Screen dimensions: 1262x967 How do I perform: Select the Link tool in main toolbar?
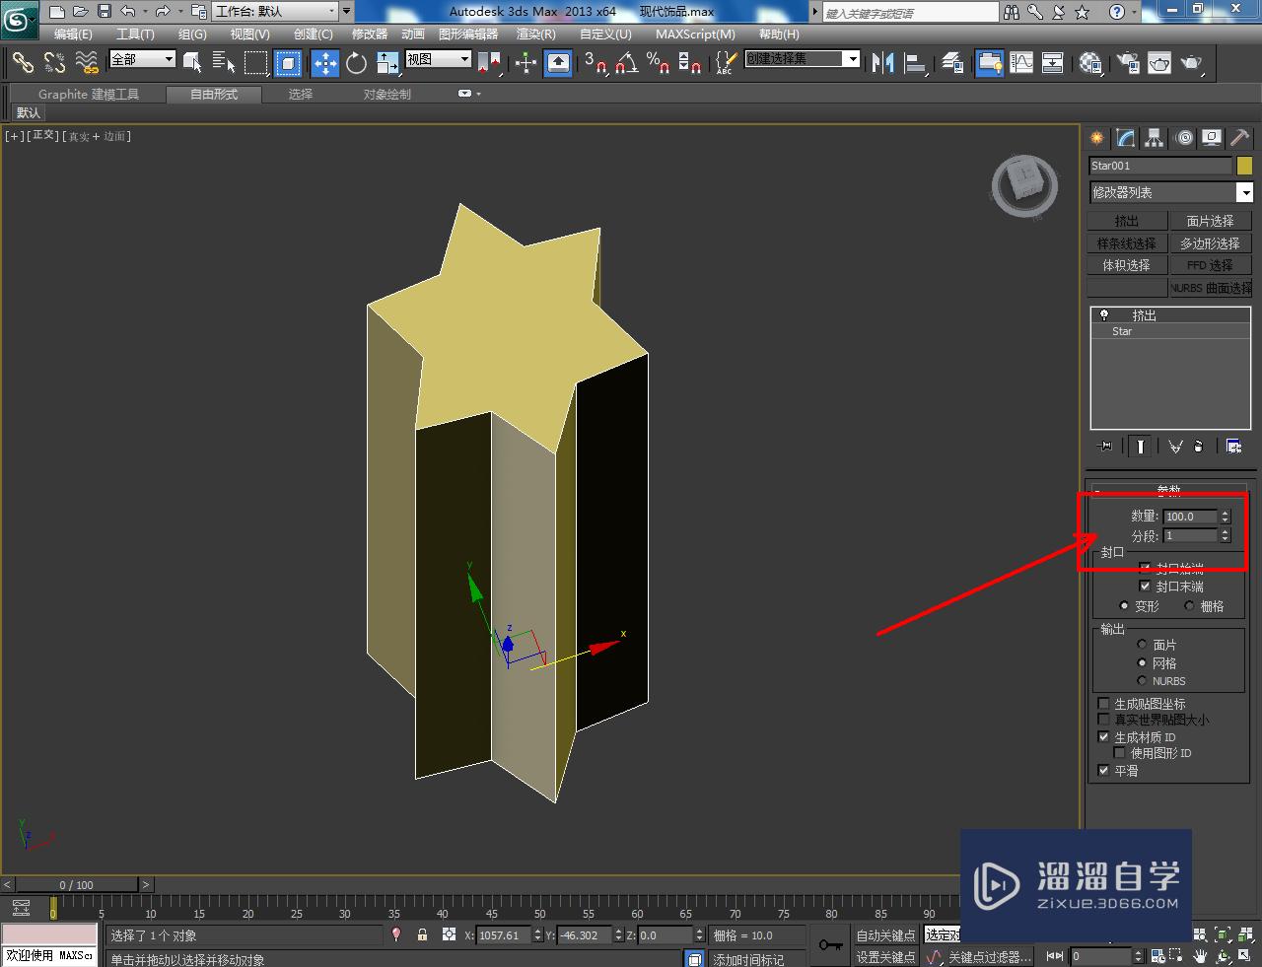[x=23, y=62]
